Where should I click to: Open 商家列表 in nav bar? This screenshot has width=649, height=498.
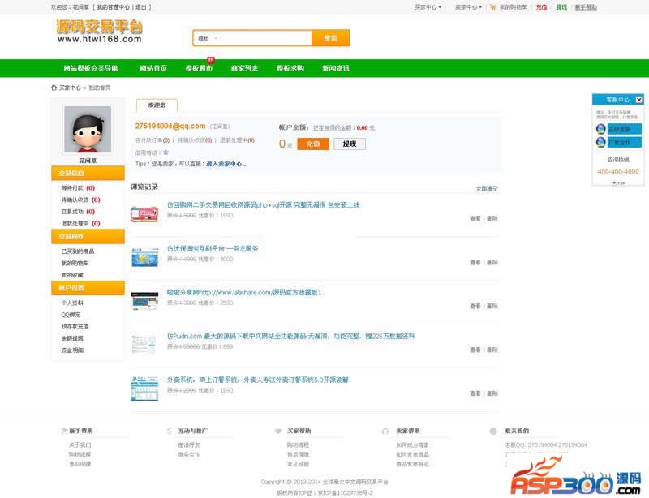coord(244,68)
